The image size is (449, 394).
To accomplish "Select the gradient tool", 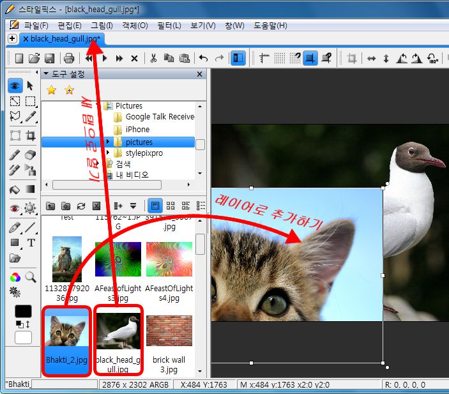I will click(x=31, y=189).
